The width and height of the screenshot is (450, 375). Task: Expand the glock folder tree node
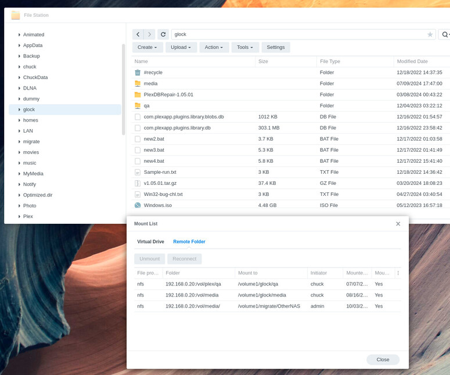[x=19, y=109]
